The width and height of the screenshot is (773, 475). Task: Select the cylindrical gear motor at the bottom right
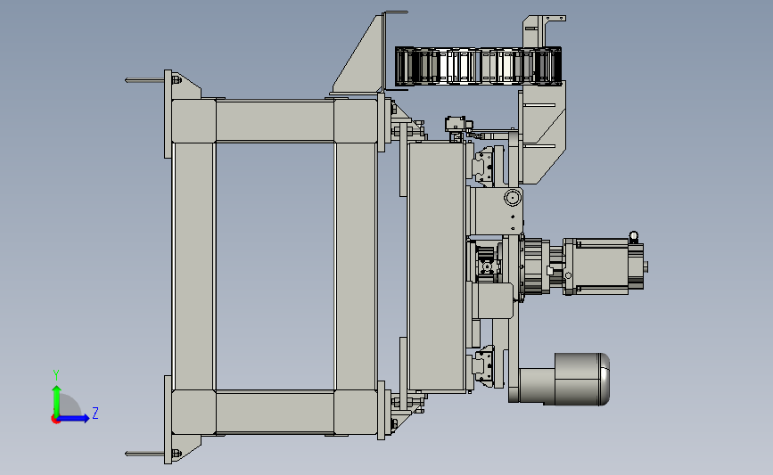564,380
